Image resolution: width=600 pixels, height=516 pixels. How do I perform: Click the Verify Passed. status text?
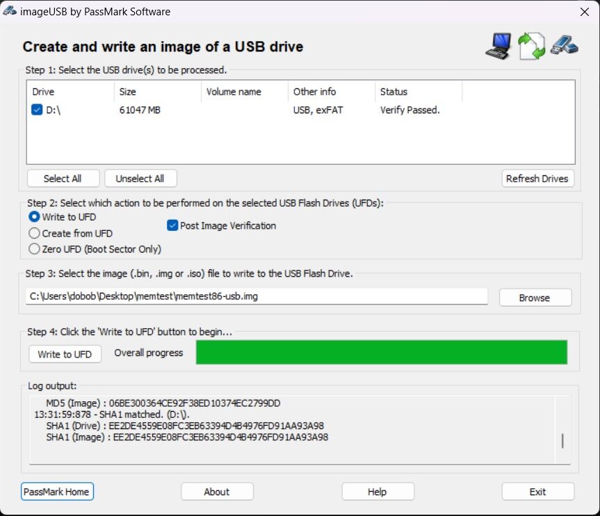[410, 111]
